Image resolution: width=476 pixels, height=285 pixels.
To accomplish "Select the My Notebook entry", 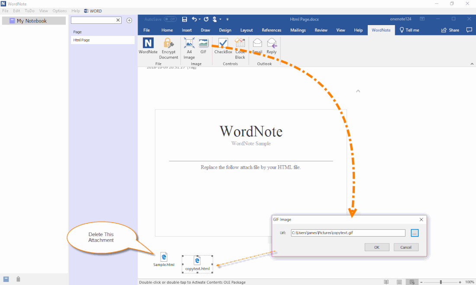I will [34, 21].
